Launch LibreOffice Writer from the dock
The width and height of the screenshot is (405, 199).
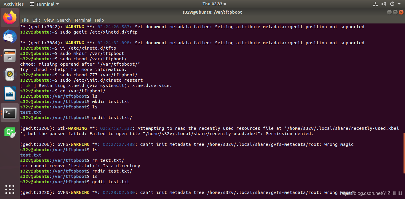click(10, 94)
